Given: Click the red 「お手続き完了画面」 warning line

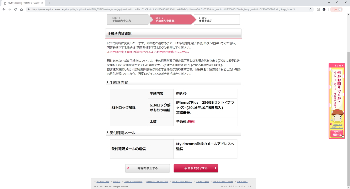Looking at the screenshot, I should tap(148, 52).
